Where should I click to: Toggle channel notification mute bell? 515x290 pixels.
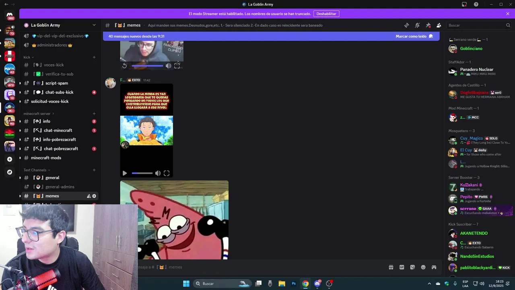pyautogui.click(x=417, y=25)
